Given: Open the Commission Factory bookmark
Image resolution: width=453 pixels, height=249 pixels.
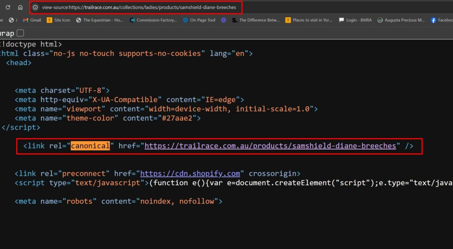Looking at the screenshot, I should 153,20.
